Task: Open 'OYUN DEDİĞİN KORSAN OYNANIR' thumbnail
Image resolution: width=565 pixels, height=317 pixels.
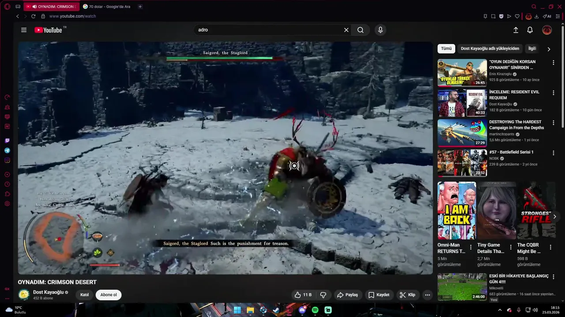Action: point(462,73)
